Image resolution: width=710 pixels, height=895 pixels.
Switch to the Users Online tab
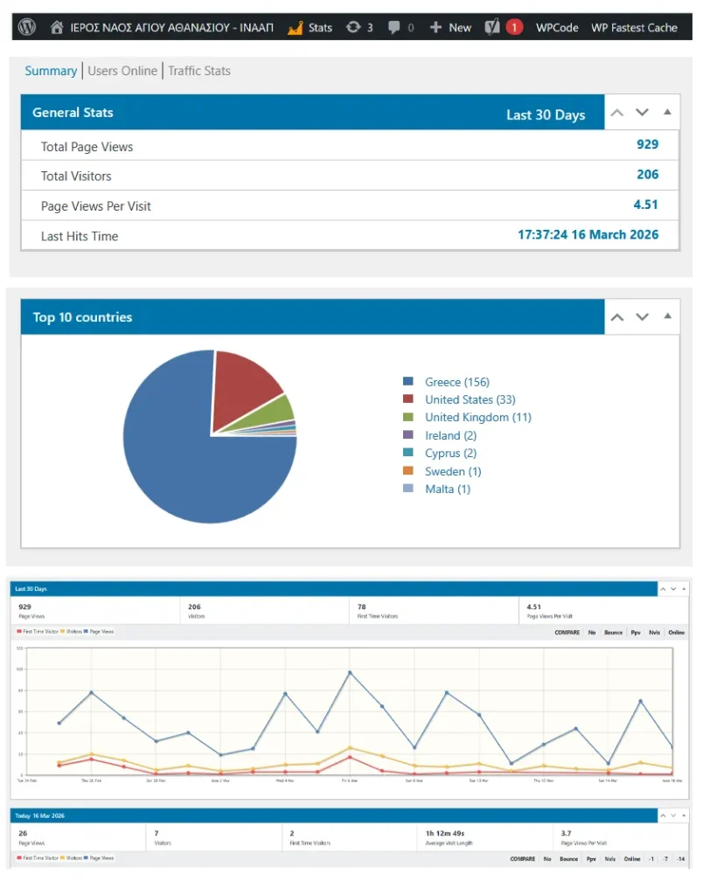(x=122, y=71)
